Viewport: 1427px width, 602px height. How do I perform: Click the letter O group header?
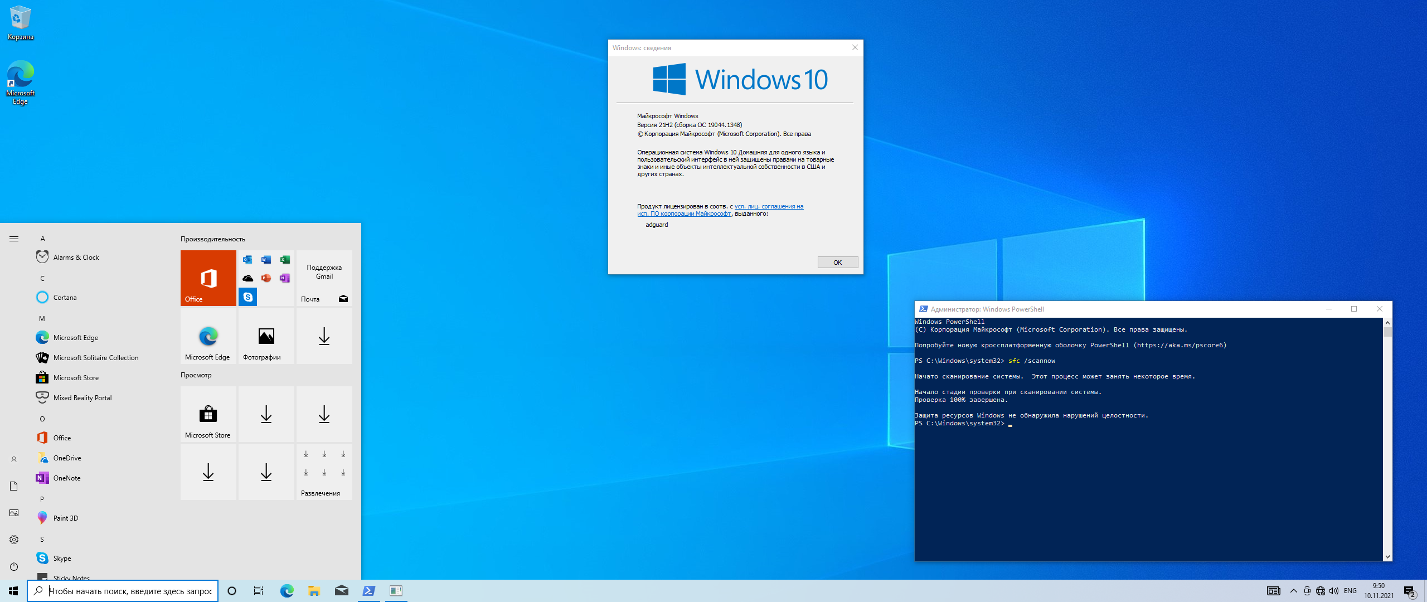tap(42, 419)
